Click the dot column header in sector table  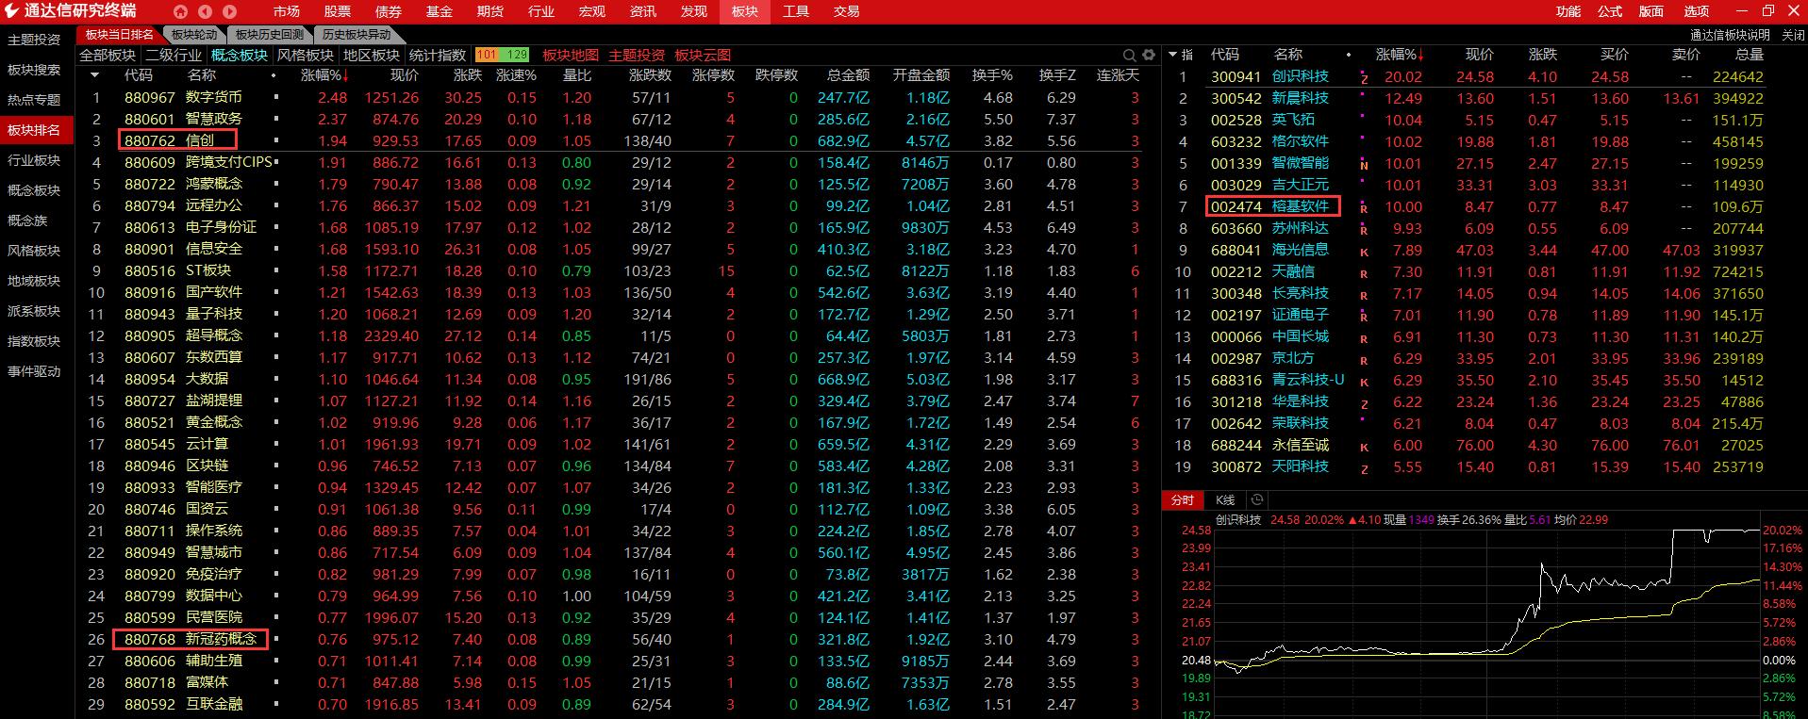click(274, 75)
